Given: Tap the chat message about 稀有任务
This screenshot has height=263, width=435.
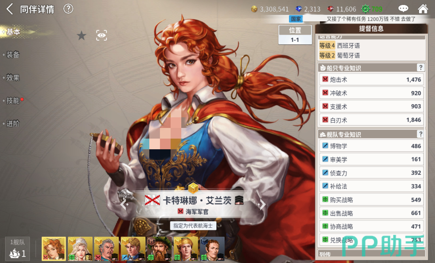Looking at the screenshot, I should coord(371,19).
